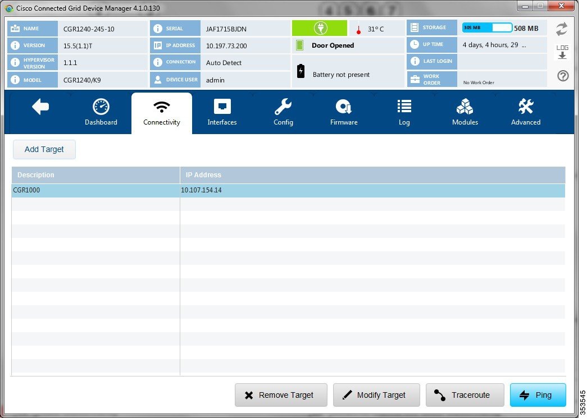Switch to the Interfaces tab
This screenshot has width=587, height=418.
[222, 113]
